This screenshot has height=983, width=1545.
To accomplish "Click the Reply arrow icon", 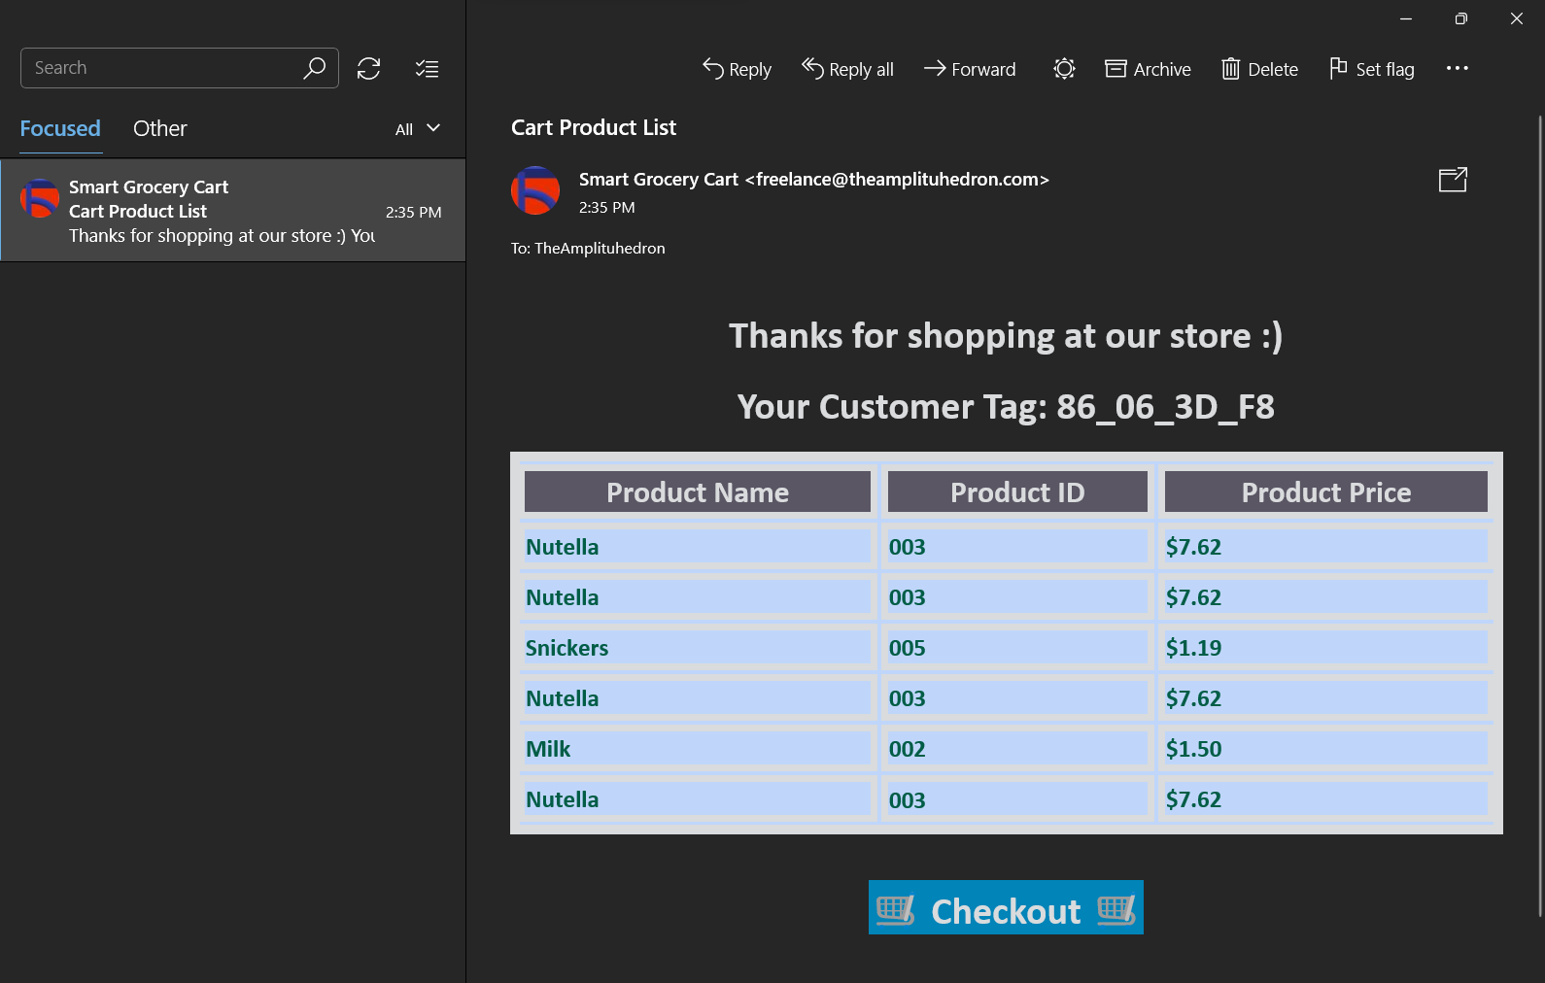I will click(x=713, y=69).
